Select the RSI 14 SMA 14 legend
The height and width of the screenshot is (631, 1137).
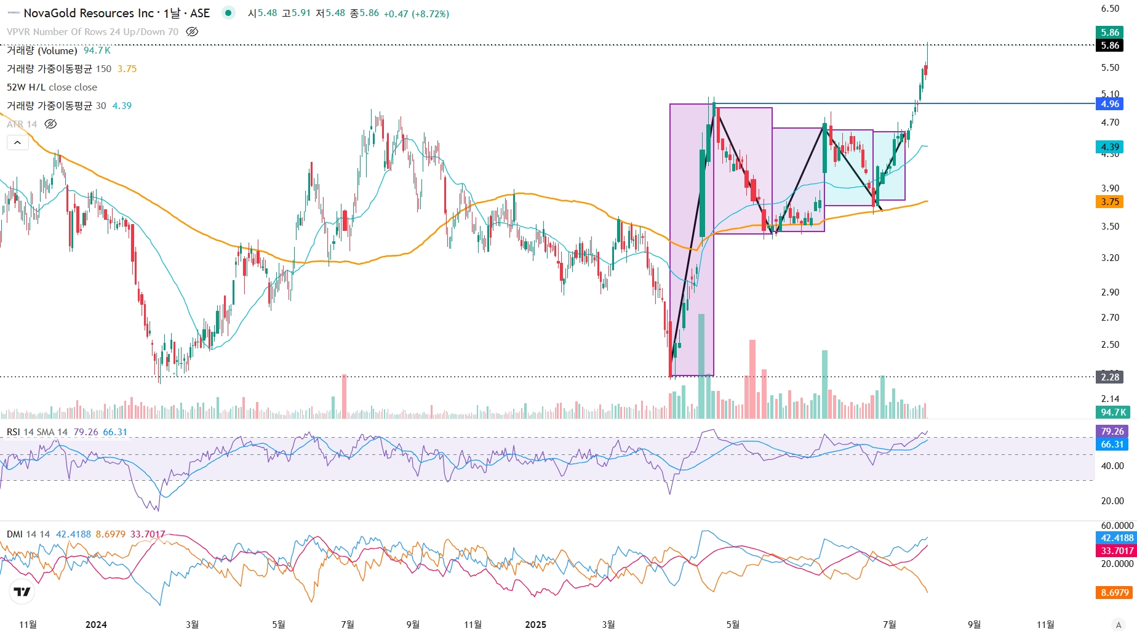pyautogui.click(x=37, y=432)
